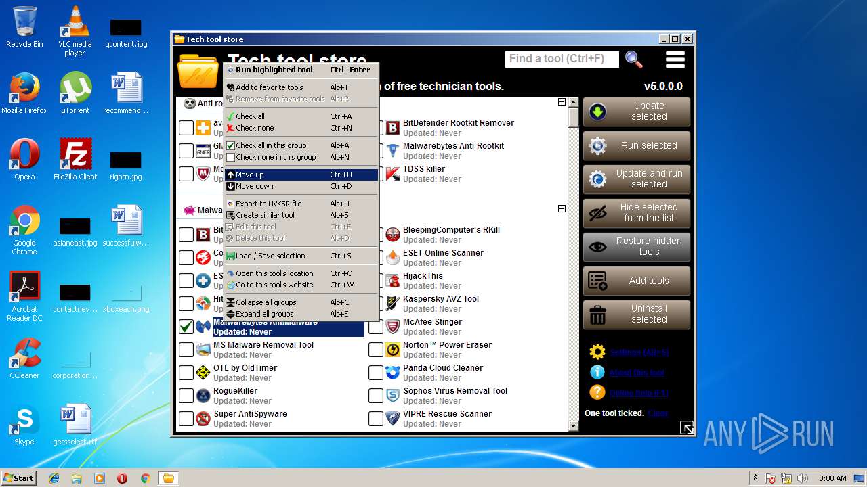Click the Panda Cloud Cleaner icon
Image resolution: width=867 pixels, height=487 pixels.
393,373
